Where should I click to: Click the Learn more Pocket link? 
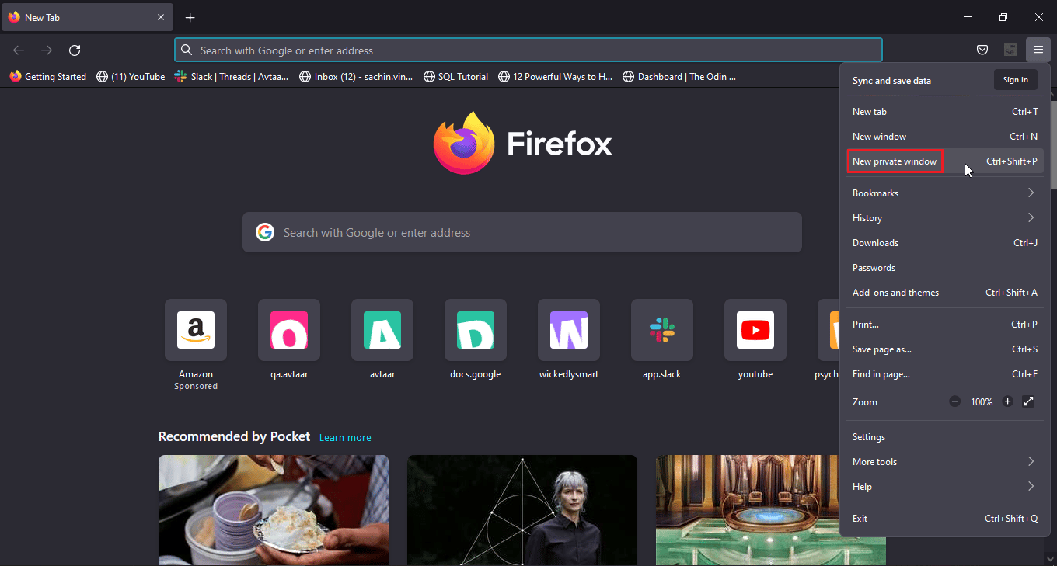pyautogui.click(x=345, y=438)
